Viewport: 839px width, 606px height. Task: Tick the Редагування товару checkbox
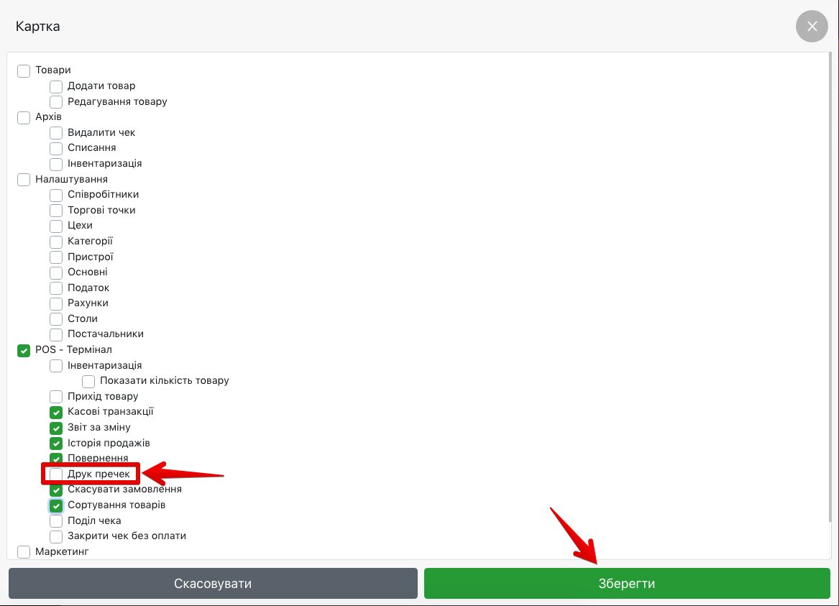[x=56, y=102]
